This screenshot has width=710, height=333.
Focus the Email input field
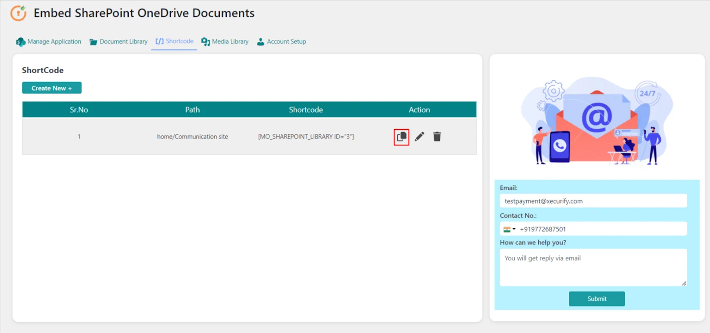(593, 201)
